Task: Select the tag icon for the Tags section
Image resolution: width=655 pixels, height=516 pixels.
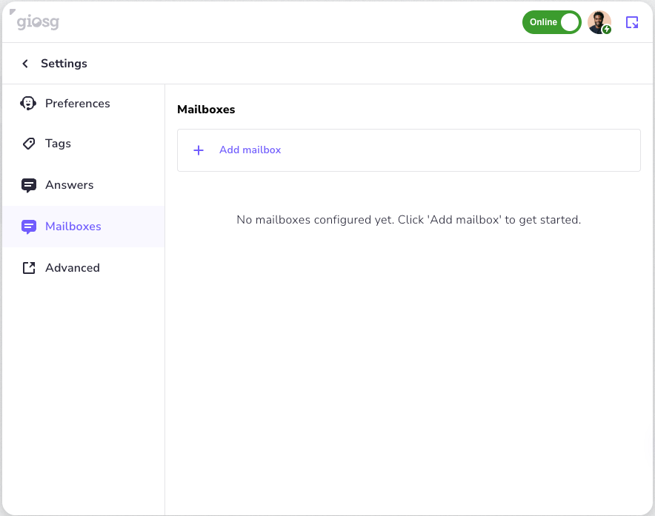Action: click(x=28, y=143)
